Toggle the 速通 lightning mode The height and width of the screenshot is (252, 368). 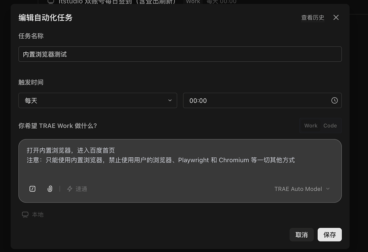pos(77,189)
